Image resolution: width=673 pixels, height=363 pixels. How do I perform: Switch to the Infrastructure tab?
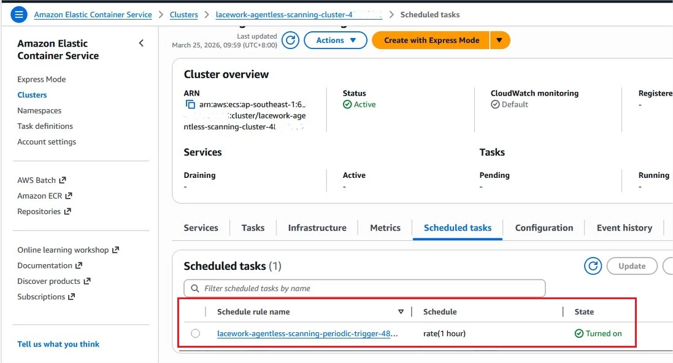[x=317, y=228]
